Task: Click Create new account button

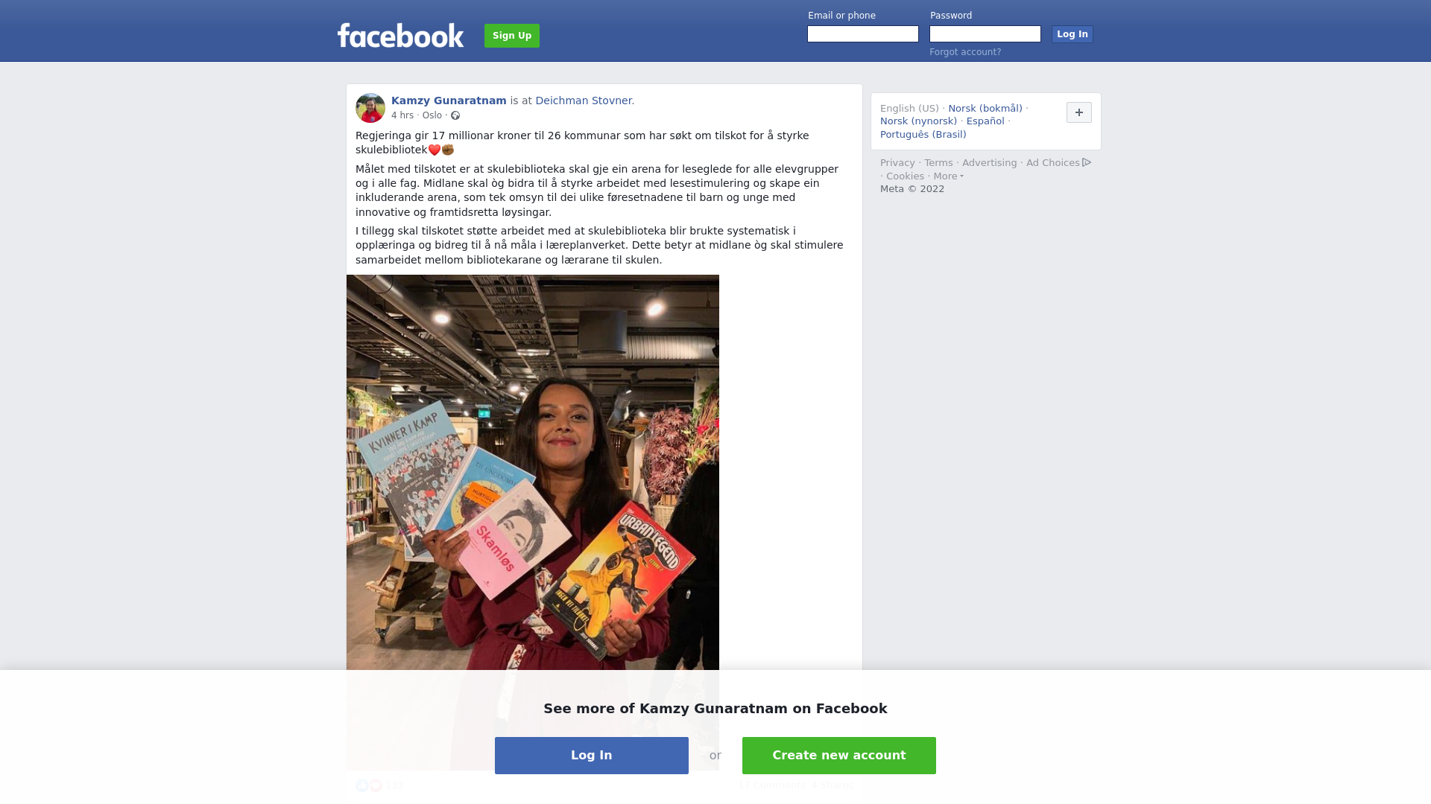Action: point(839,756)
